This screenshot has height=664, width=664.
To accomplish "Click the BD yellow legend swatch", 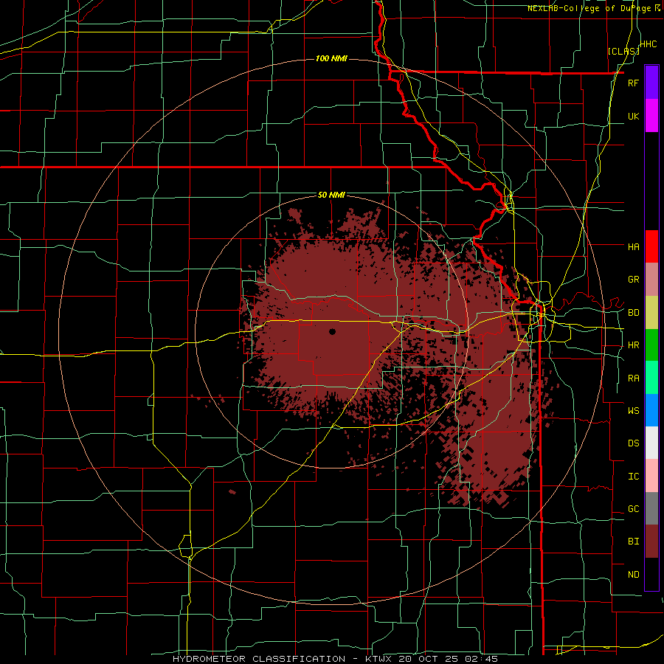I will [x=651, y=312].
